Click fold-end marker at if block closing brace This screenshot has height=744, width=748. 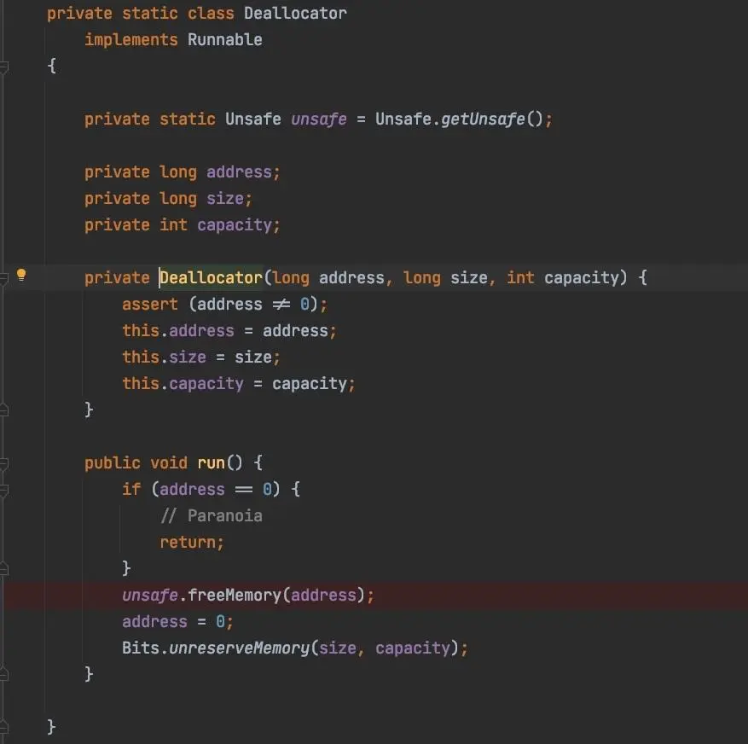click(x=3, y=568)
